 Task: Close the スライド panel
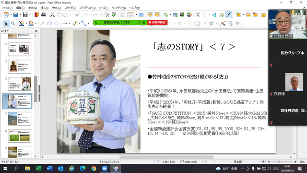pyautogui.click(x=36, y=31)
